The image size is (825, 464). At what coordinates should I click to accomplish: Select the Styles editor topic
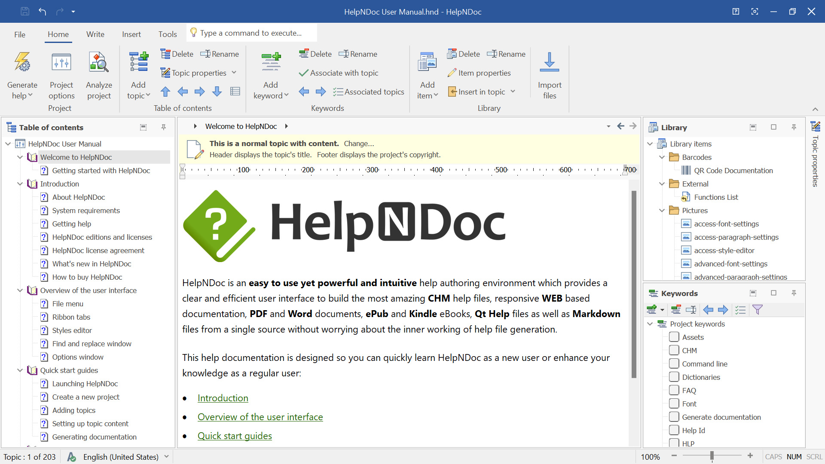click(x=72, y=330)
